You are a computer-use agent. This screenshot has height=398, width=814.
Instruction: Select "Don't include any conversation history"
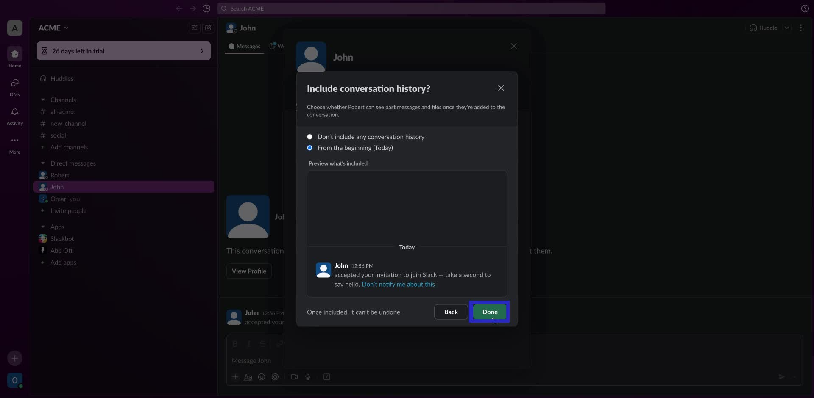(x=310, y=137)
